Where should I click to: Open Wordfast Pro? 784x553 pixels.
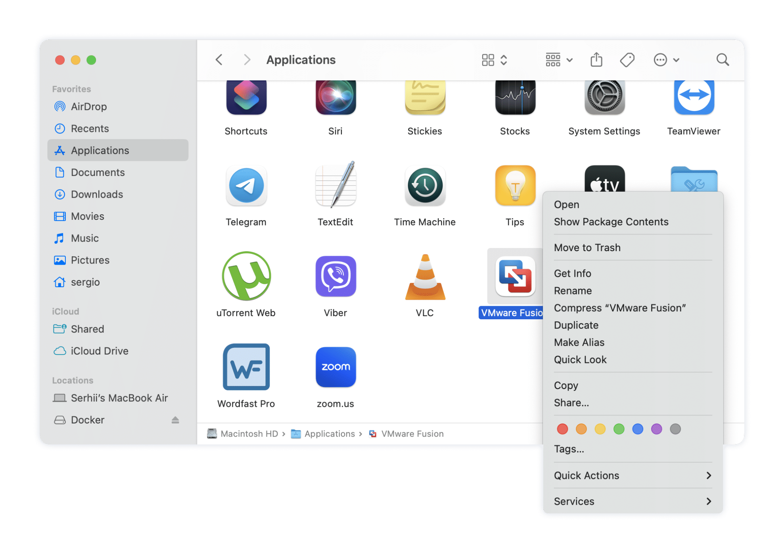tap(246, 367)
